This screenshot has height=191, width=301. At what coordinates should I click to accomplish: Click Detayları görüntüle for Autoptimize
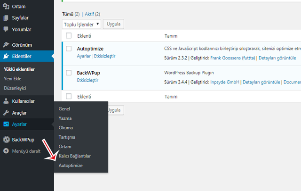click(x=277, y=58)
